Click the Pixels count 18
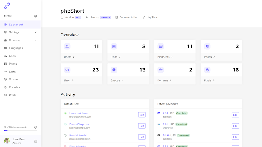The image size is (262, 147). pos(236,70)
